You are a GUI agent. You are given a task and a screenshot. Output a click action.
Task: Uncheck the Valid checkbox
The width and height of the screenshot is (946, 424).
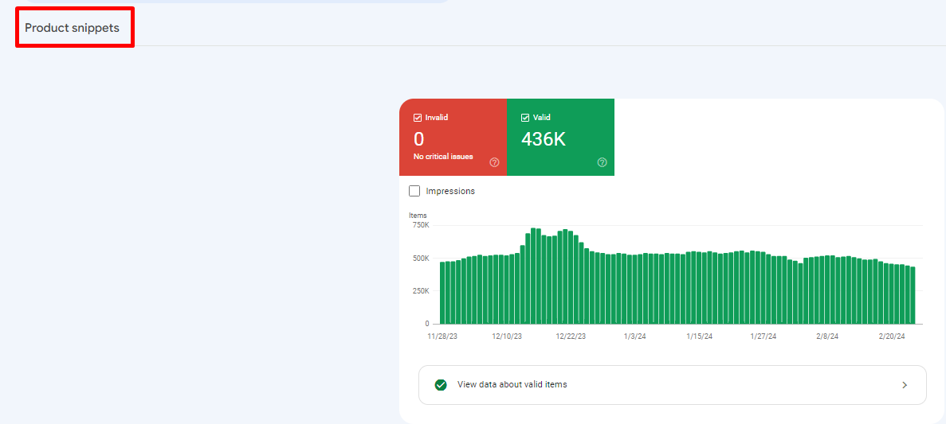tap(525, 118)
